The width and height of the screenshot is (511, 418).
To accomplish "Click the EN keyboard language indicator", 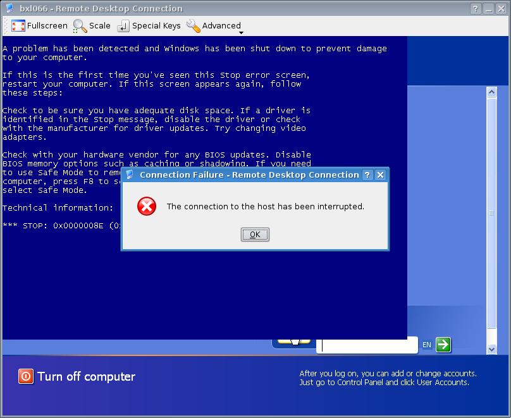I will click(427, 345).
